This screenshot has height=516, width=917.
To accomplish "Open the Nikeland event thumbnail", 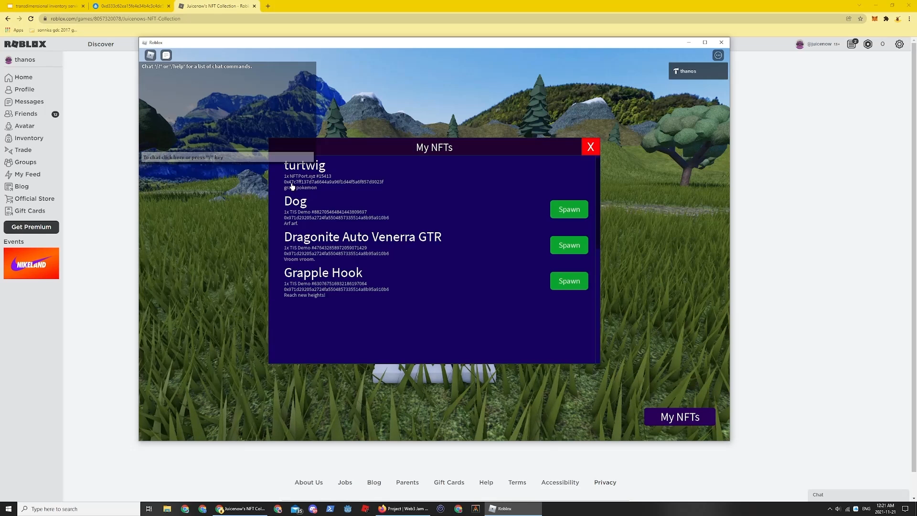I will (x=32, y=263).
